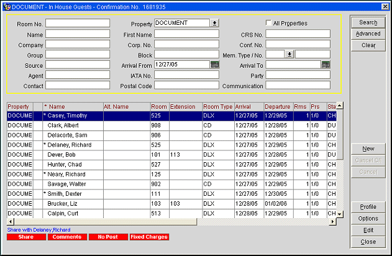Open the Advanced search options
392x256 pixels.
(x=368, y=34)
